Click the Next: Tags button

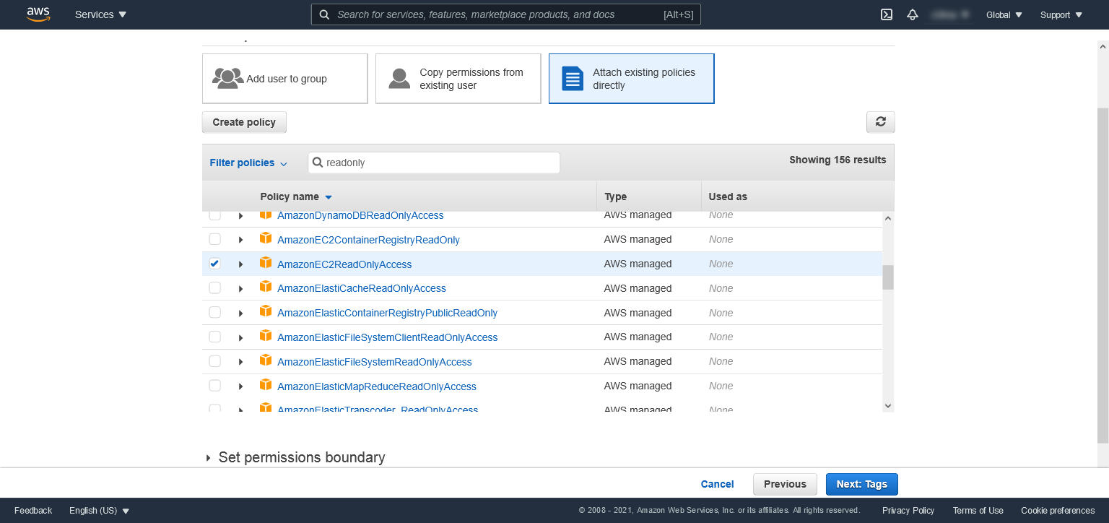coord(861,484)
